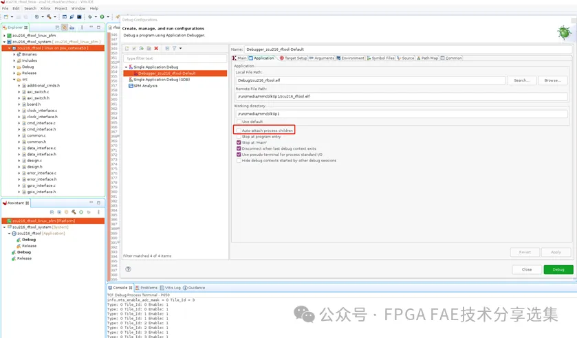
Task: Open the Environment tab
Action: pyautogui.click(x=350, y=58)
